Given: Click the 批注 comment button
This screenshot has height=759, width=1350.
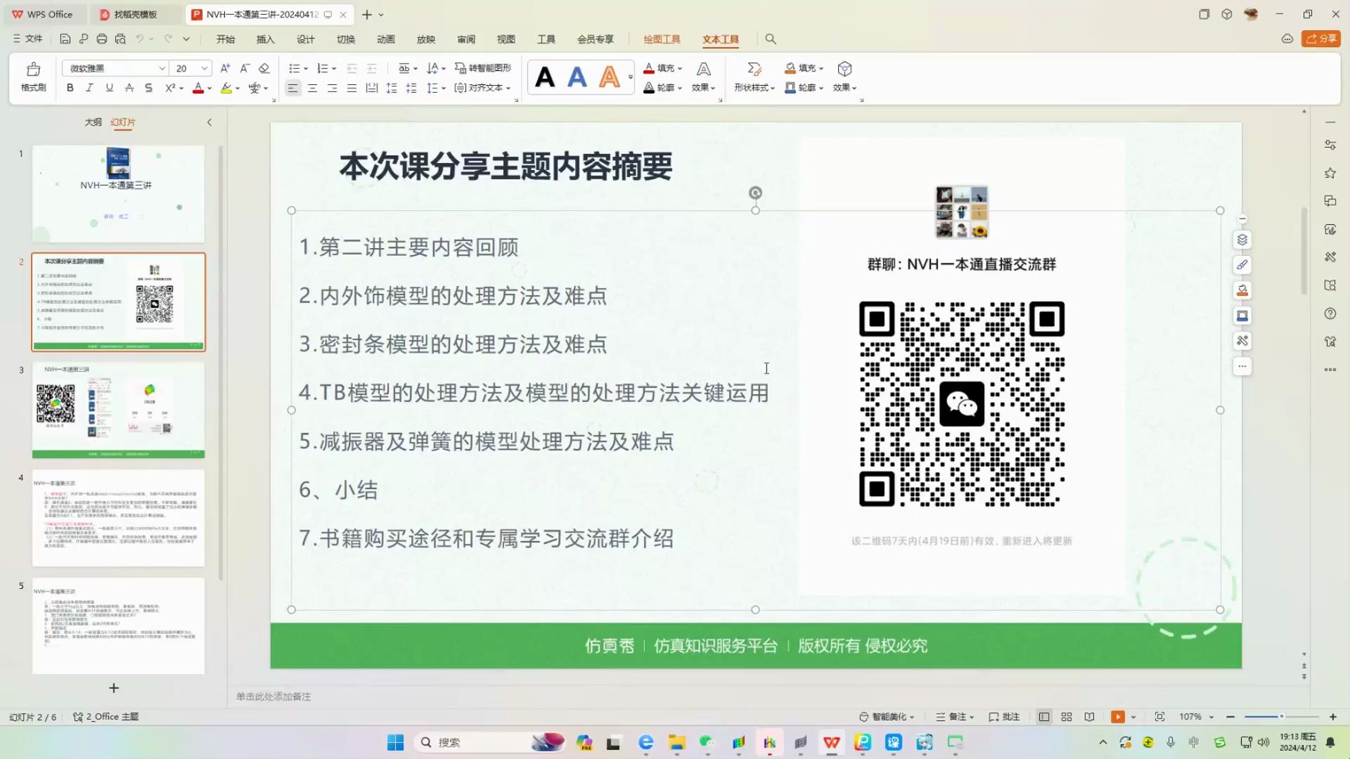Looking at the screenshot, I should point(1004,717).
